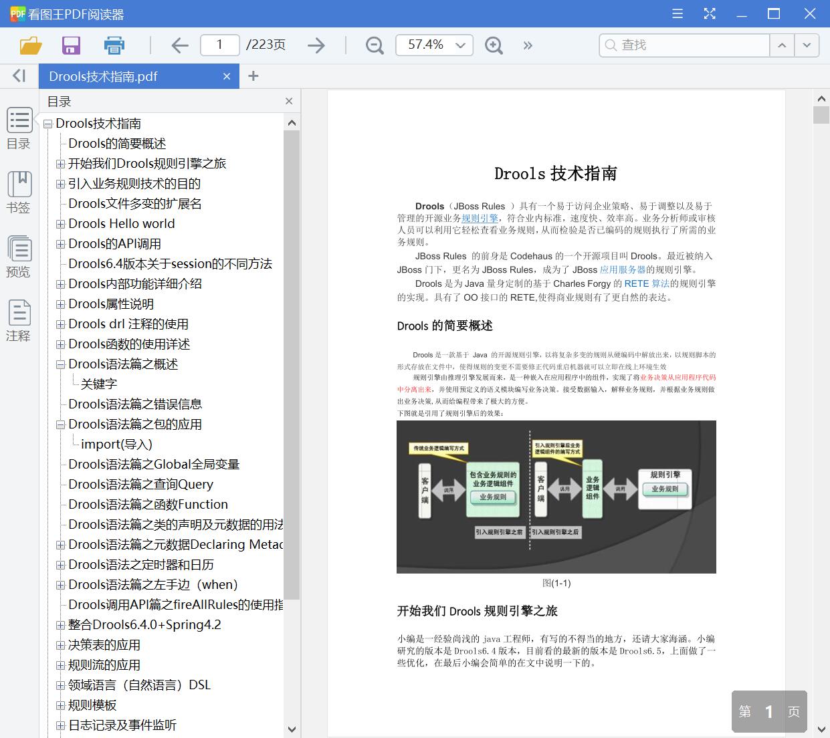The height and width of the screenshot is (738, 830).
Task: Zoom in with plus magnifier icon
Action: pos(494,45)
